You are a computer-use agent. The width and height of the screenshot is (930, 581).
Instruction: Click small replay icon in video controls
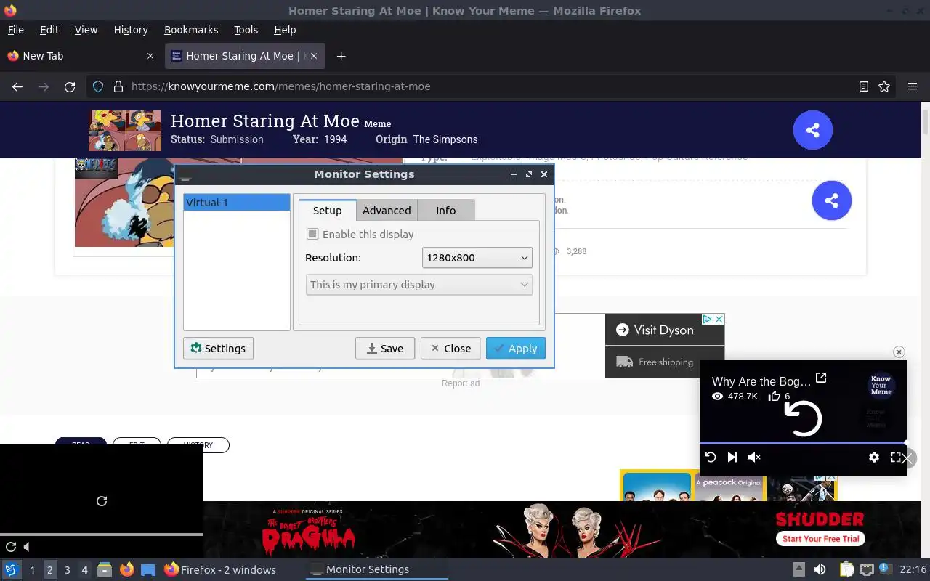point(711,457)
